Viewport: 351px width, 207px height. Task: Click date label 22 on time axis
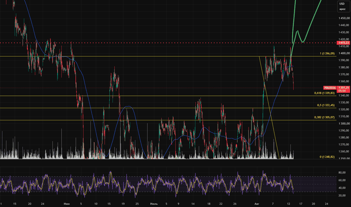pyautogui.click(x=221, y=204)
